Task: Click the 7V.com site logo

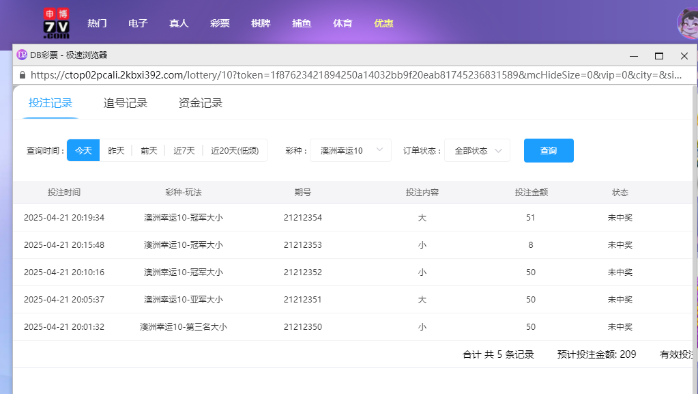Action: 57,22
